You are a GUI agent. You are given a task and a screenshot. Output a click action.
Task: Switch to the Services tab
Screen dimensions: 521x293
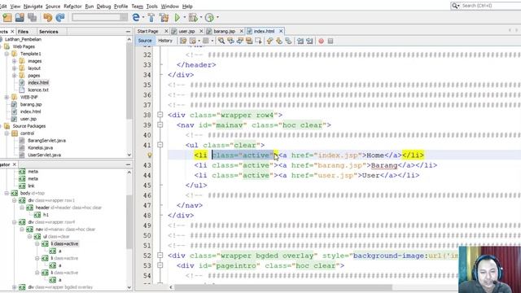click(x=49, y=32)
